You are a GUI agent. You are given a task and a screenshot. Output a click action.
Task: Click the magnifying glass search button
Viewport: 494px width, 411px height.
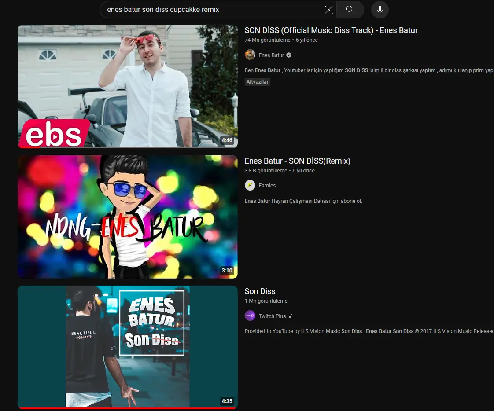point(350,9)
